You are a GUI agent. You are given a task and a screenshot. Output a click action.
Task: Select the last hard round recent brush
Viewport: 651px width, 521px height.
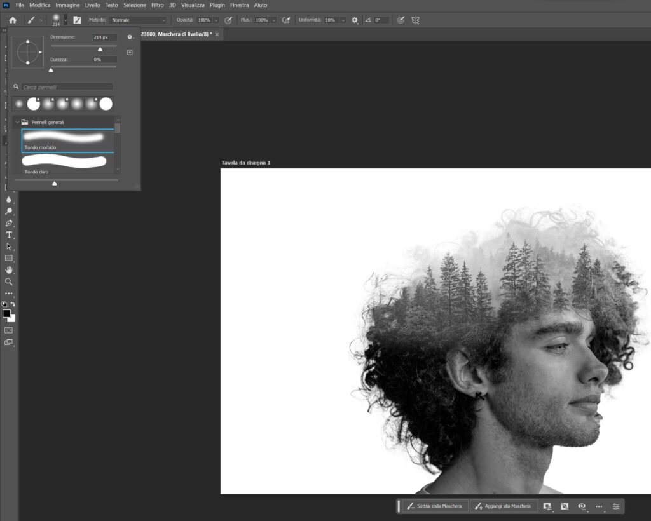tap(106, 104)
